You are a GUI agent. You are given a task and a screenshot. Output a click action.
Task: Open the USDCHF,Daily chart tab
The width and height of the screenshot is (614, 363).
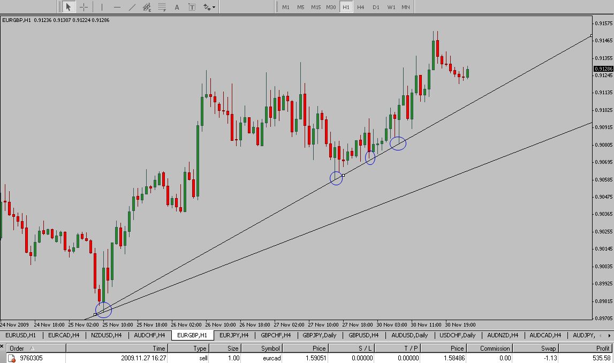point(458,335)
